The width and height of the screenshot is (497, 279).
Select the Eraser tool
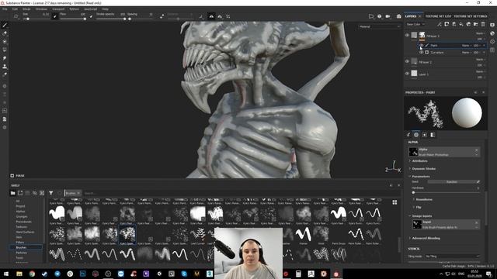[5, 33]
